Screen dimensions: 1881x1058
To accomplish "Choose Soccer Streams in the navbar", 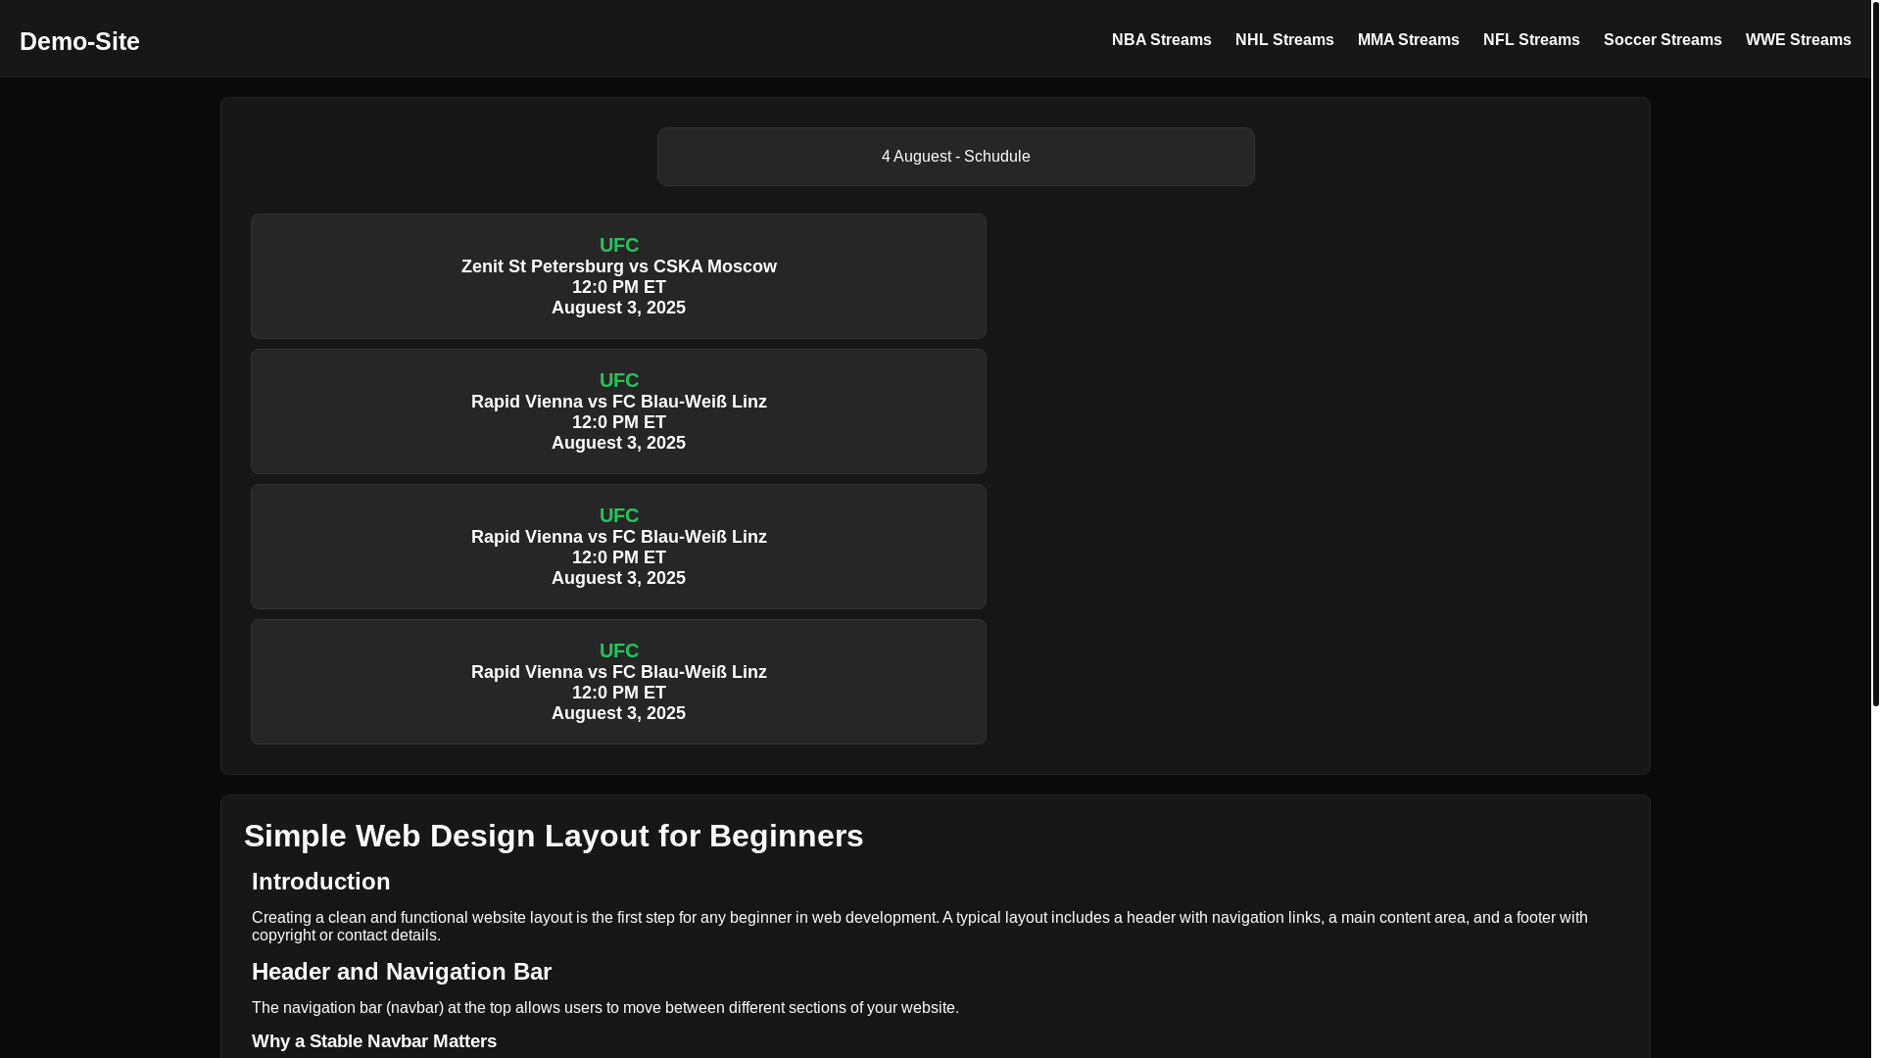I will coord(1663,40).
